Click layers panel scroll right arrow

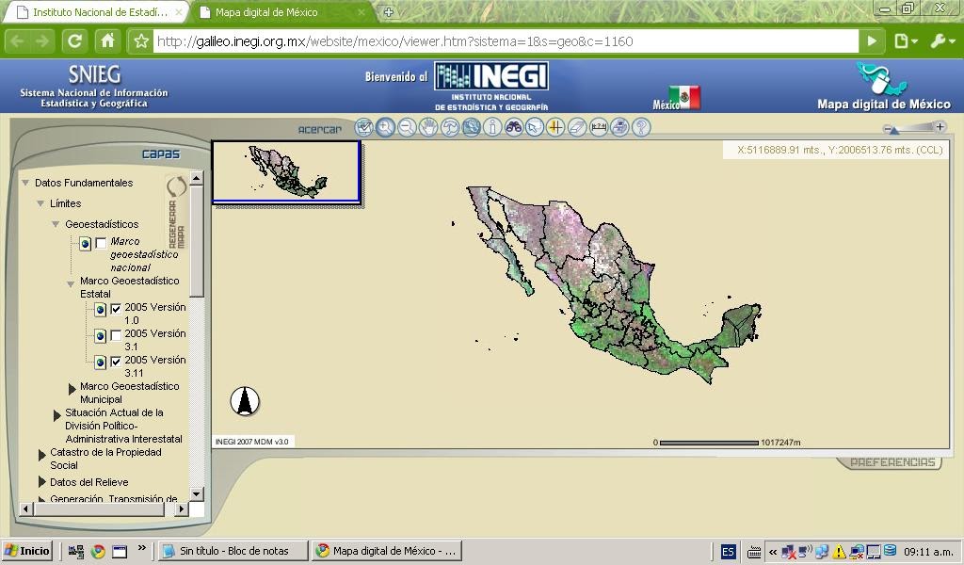[x=181, y=508]
